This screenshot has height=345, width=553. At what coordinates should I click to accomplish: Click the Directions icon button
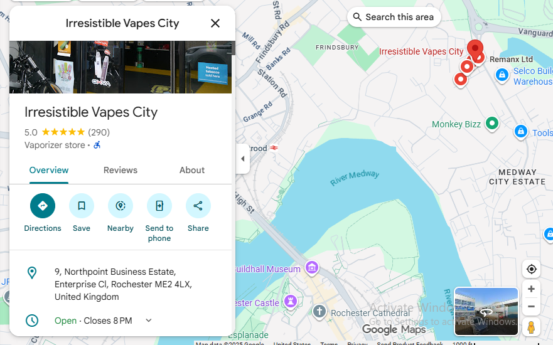[x=43, y=206]
